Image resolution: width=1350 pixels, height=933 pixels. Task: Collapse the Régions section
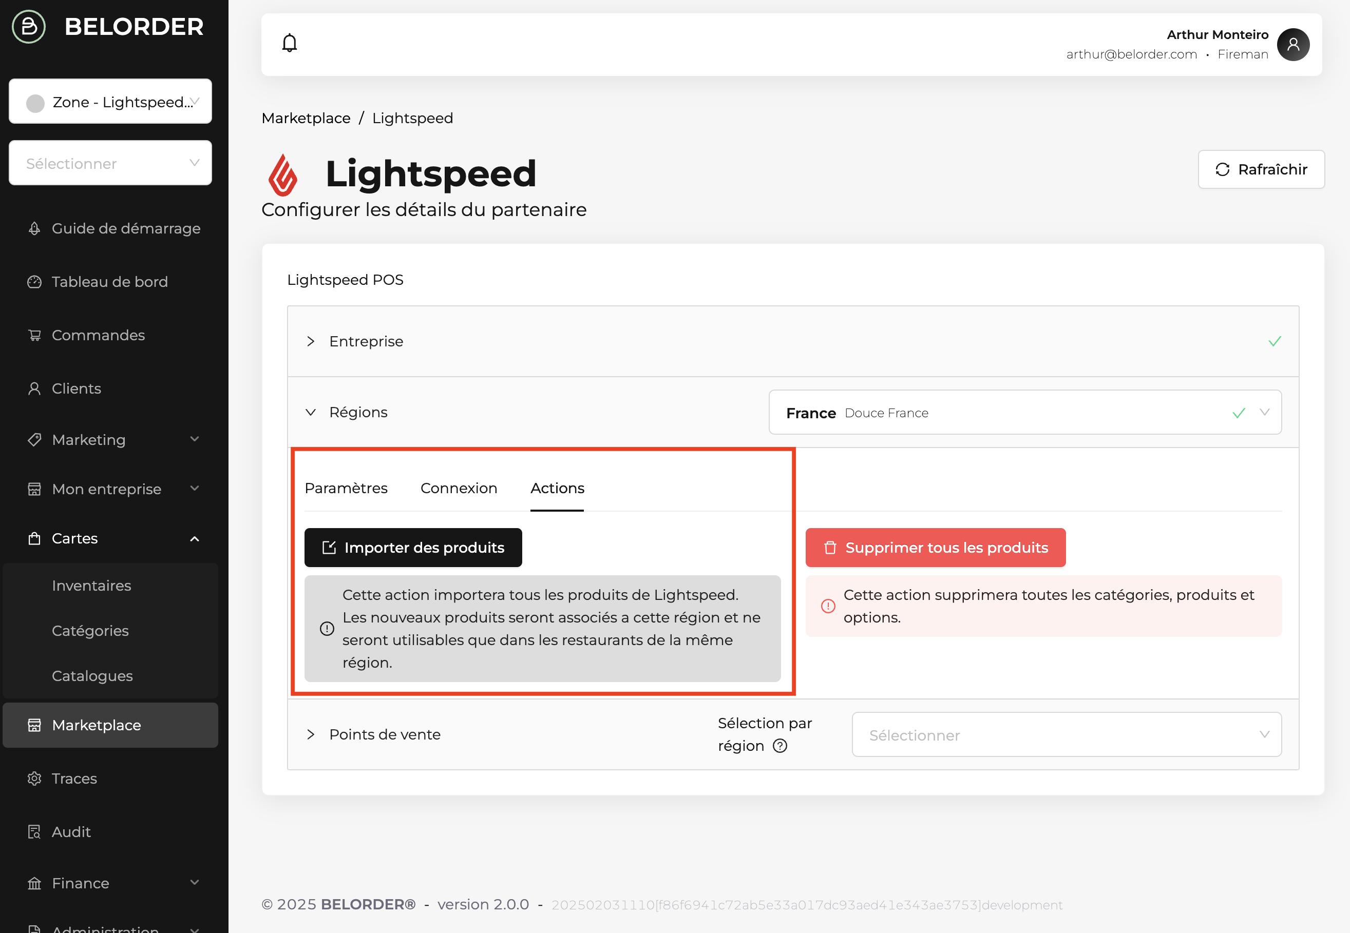point(311,413)
